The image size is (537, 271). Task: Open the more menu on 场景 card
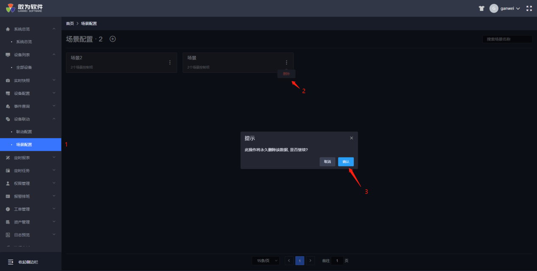point(287,62)
